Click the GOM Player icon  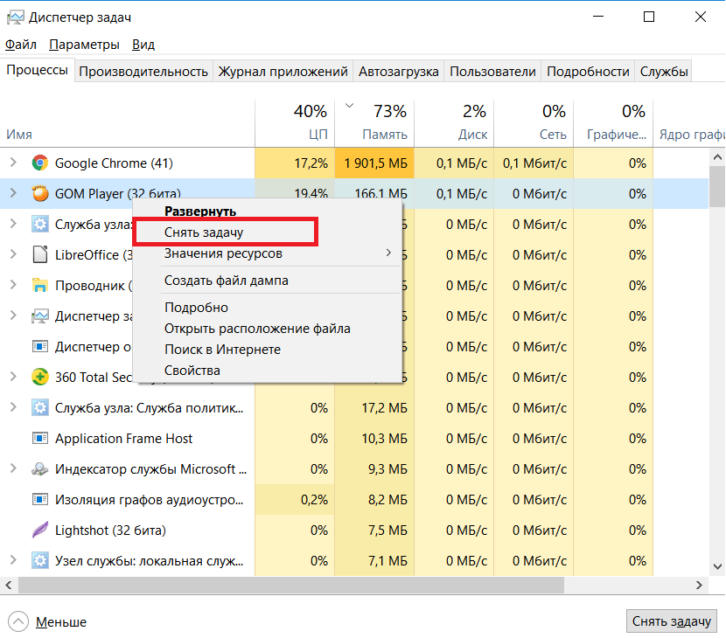pyautogui.click(x=40, y=193)
